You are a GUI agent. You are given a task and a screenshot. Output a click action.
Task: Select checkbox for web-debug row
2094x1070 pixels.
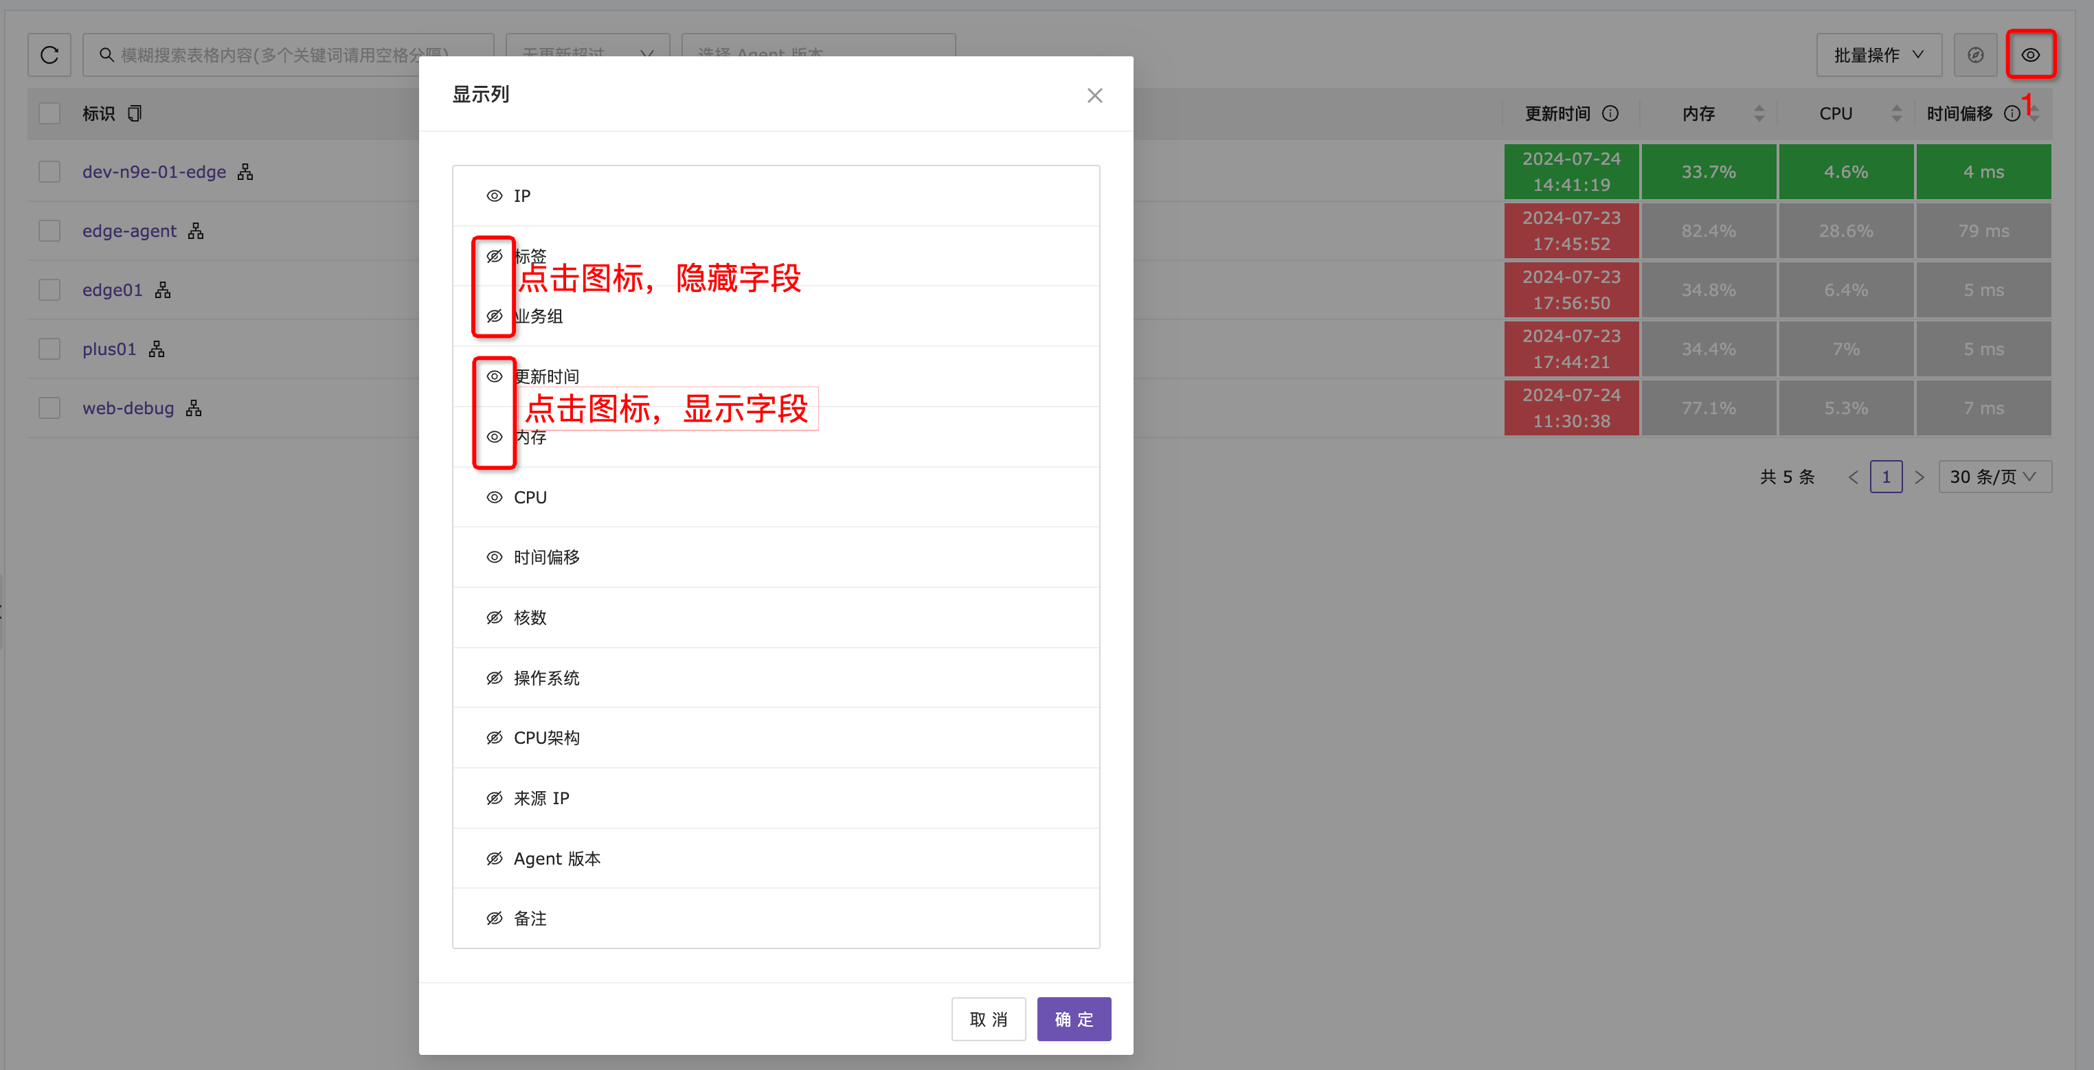[x=49, y=408]
